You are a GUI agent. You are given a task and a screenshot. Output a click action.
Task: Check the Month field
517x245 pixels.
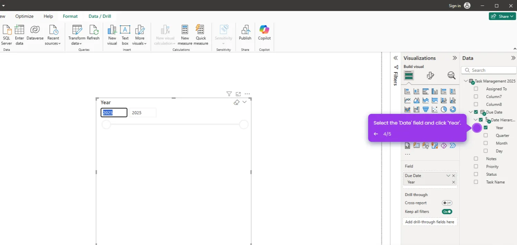[486, 143]
